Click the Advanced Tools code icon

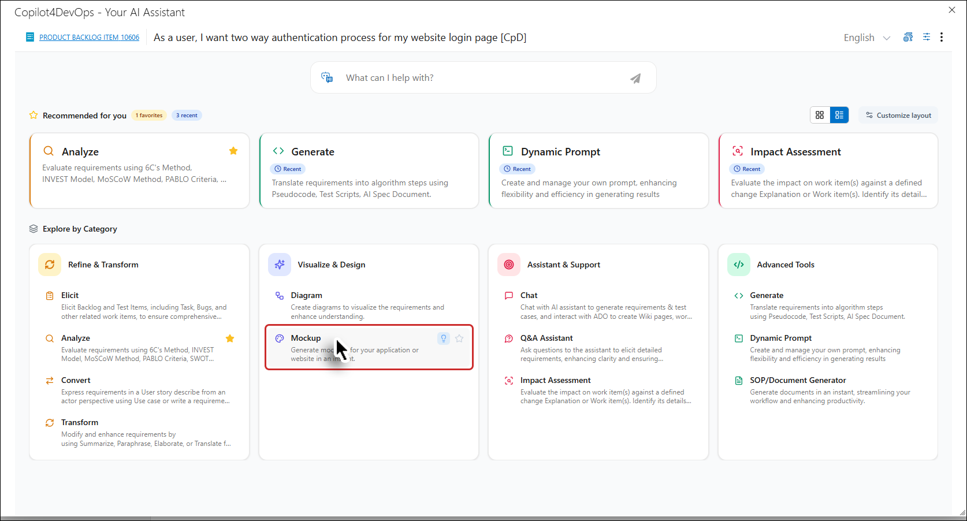[738, 265]
